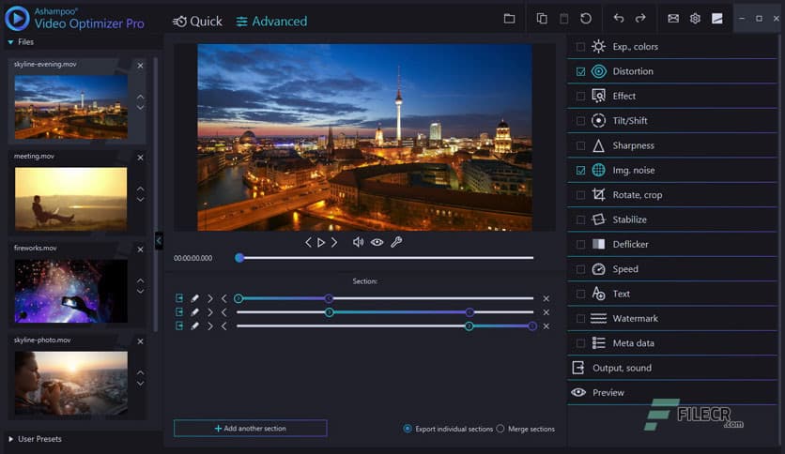Click the Rotate, crop icon
Screen dimensions: 785x454
point(598,194)
